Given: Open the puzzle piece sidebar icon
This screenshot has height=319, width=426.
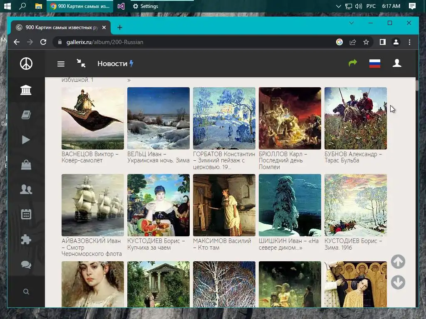Looking at the screenshot, I should [26, 239].
